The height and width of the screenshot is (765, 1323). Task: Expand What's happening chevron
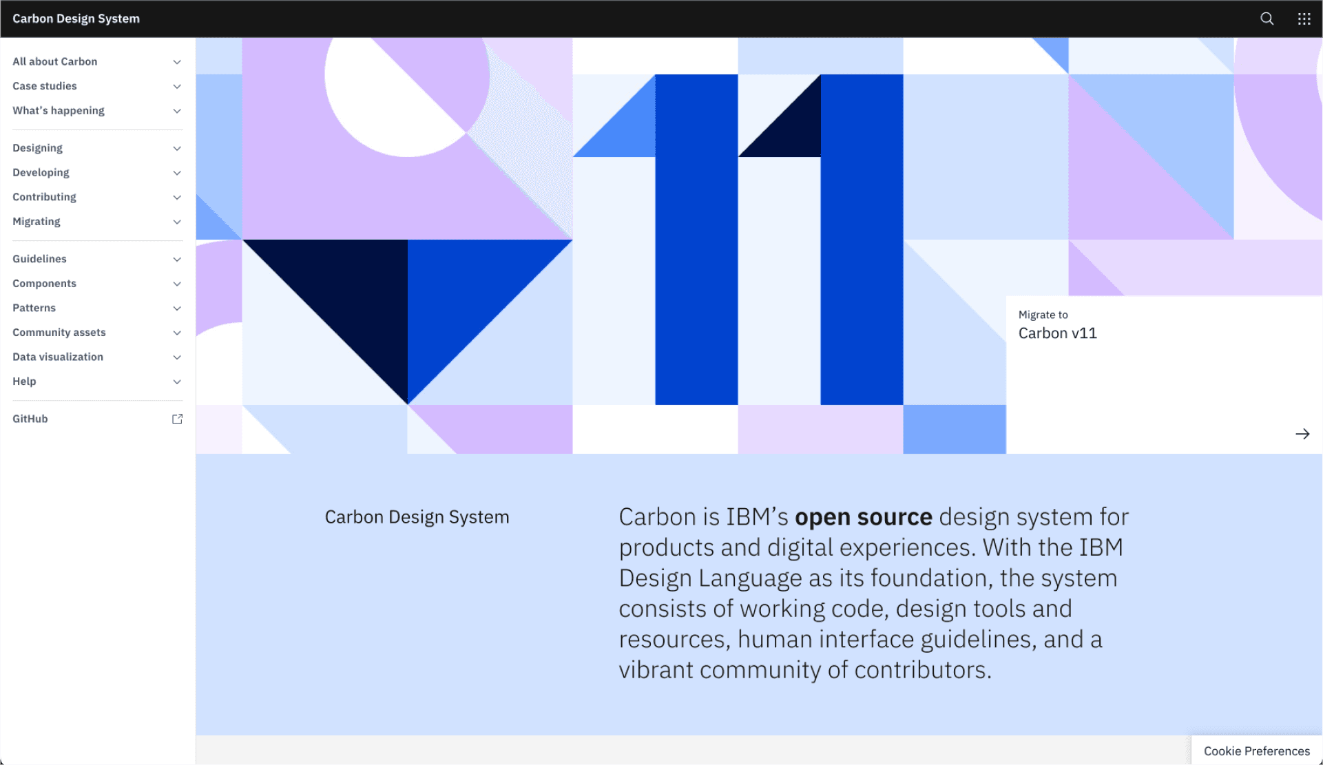177,111
